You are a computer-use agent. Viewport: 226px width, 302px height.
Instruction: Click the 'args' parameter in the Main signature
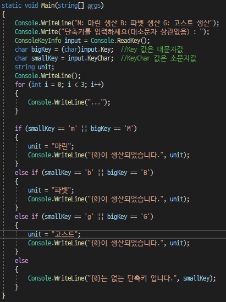coord(94,6)
